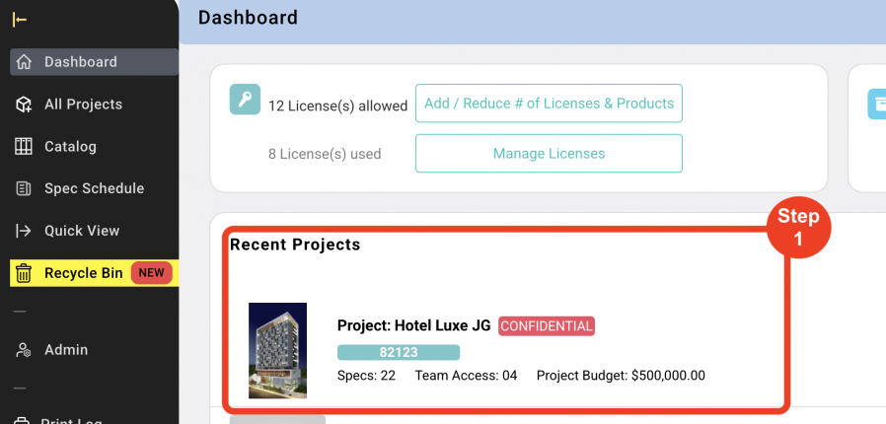Image resolution: width=886 pixels, height=424 pixels.
Task: Click the Admin user icon
Action: [x=25, y=350]
